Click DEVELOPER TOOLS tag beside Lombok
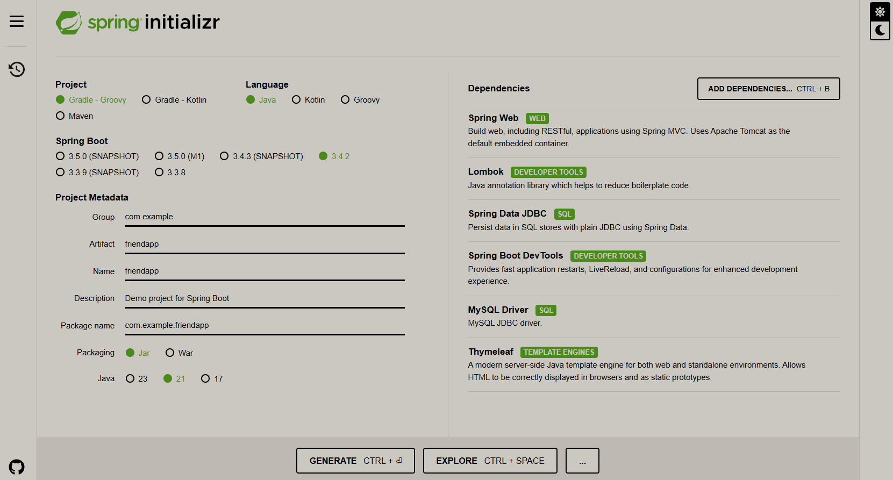893x480 pixels. click(x=548, y=173)
